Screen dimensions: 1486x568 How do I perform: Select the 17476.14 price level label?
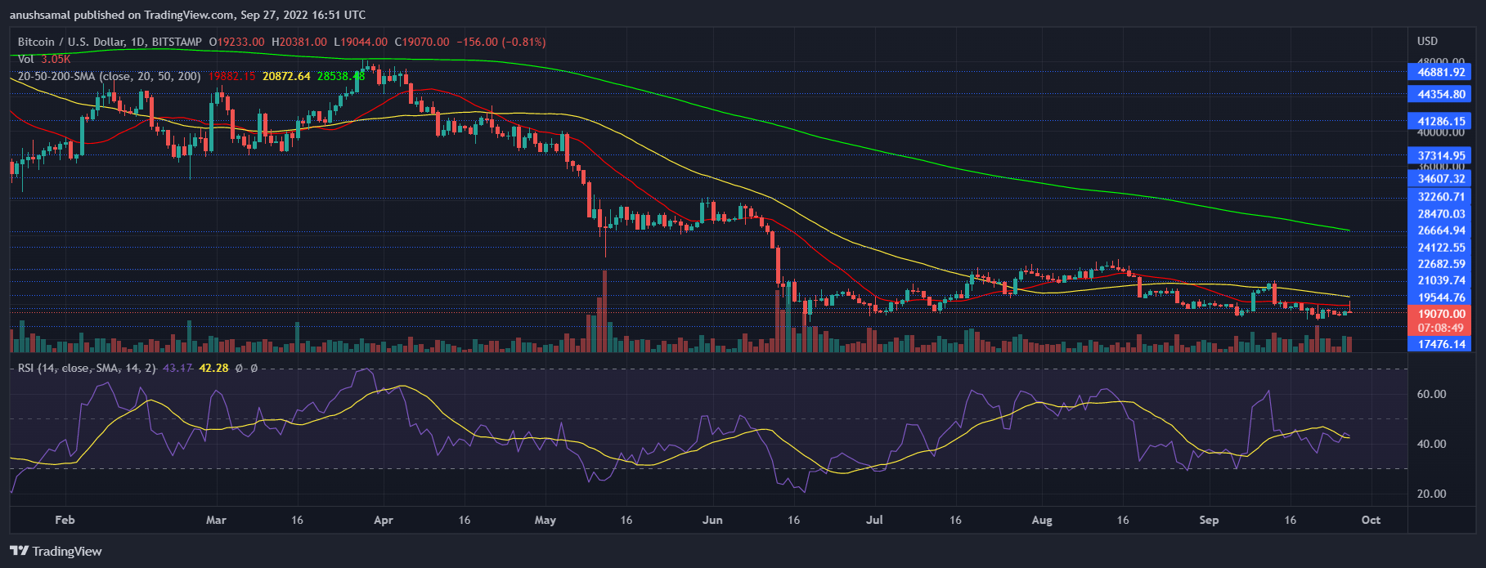click(x=1441, y=344)
